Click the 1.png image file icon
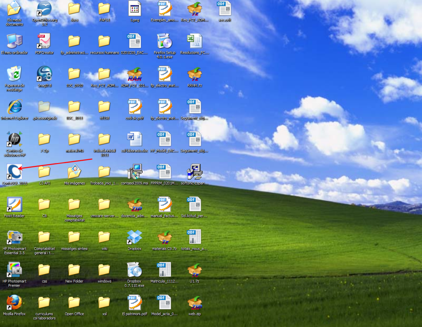This screenshot has width=422, height=327. [134, 8]
